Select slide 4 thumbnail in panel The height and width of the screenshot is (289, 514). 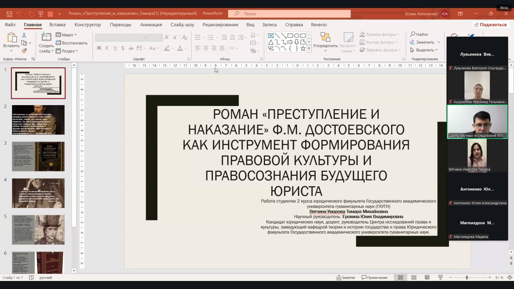click(38, 193)
